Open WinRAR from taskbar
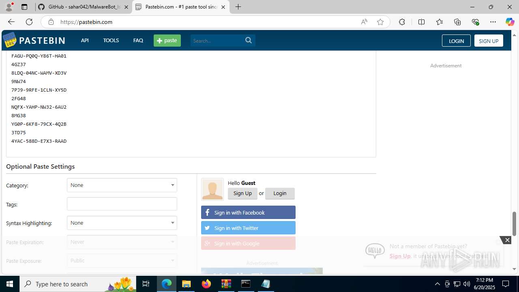This screenshot has width=519, height=292. pos(226,284)
